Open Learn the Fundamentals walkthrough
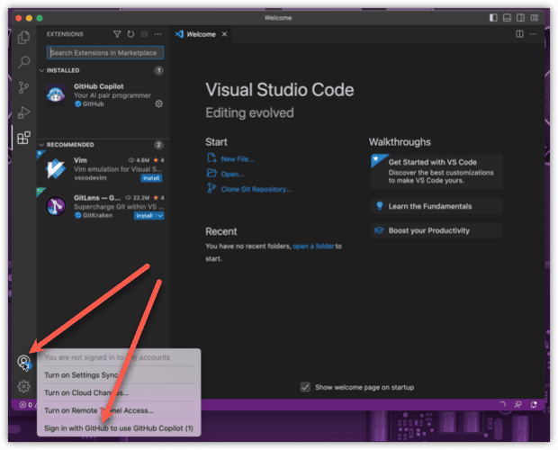The height and width of the screenshot is (450, 558). (436, 206)
